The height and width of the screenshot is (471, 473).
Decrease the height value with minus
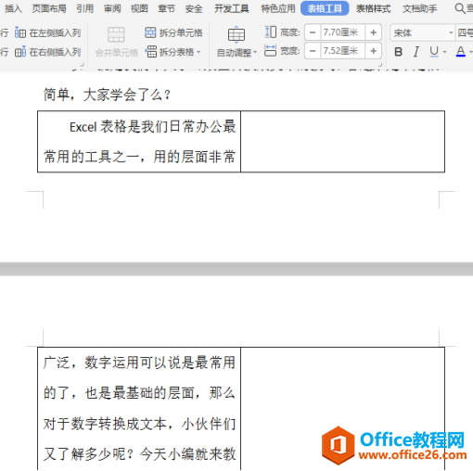(x=313, y=32)
